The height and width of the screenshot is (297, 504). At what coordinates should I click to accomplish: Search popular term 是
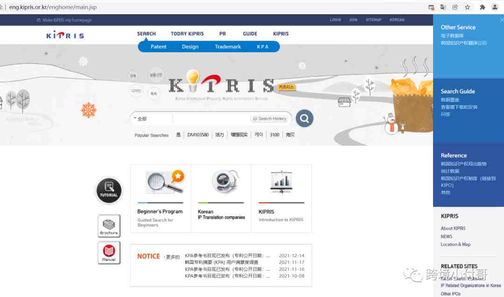(178, 135)
